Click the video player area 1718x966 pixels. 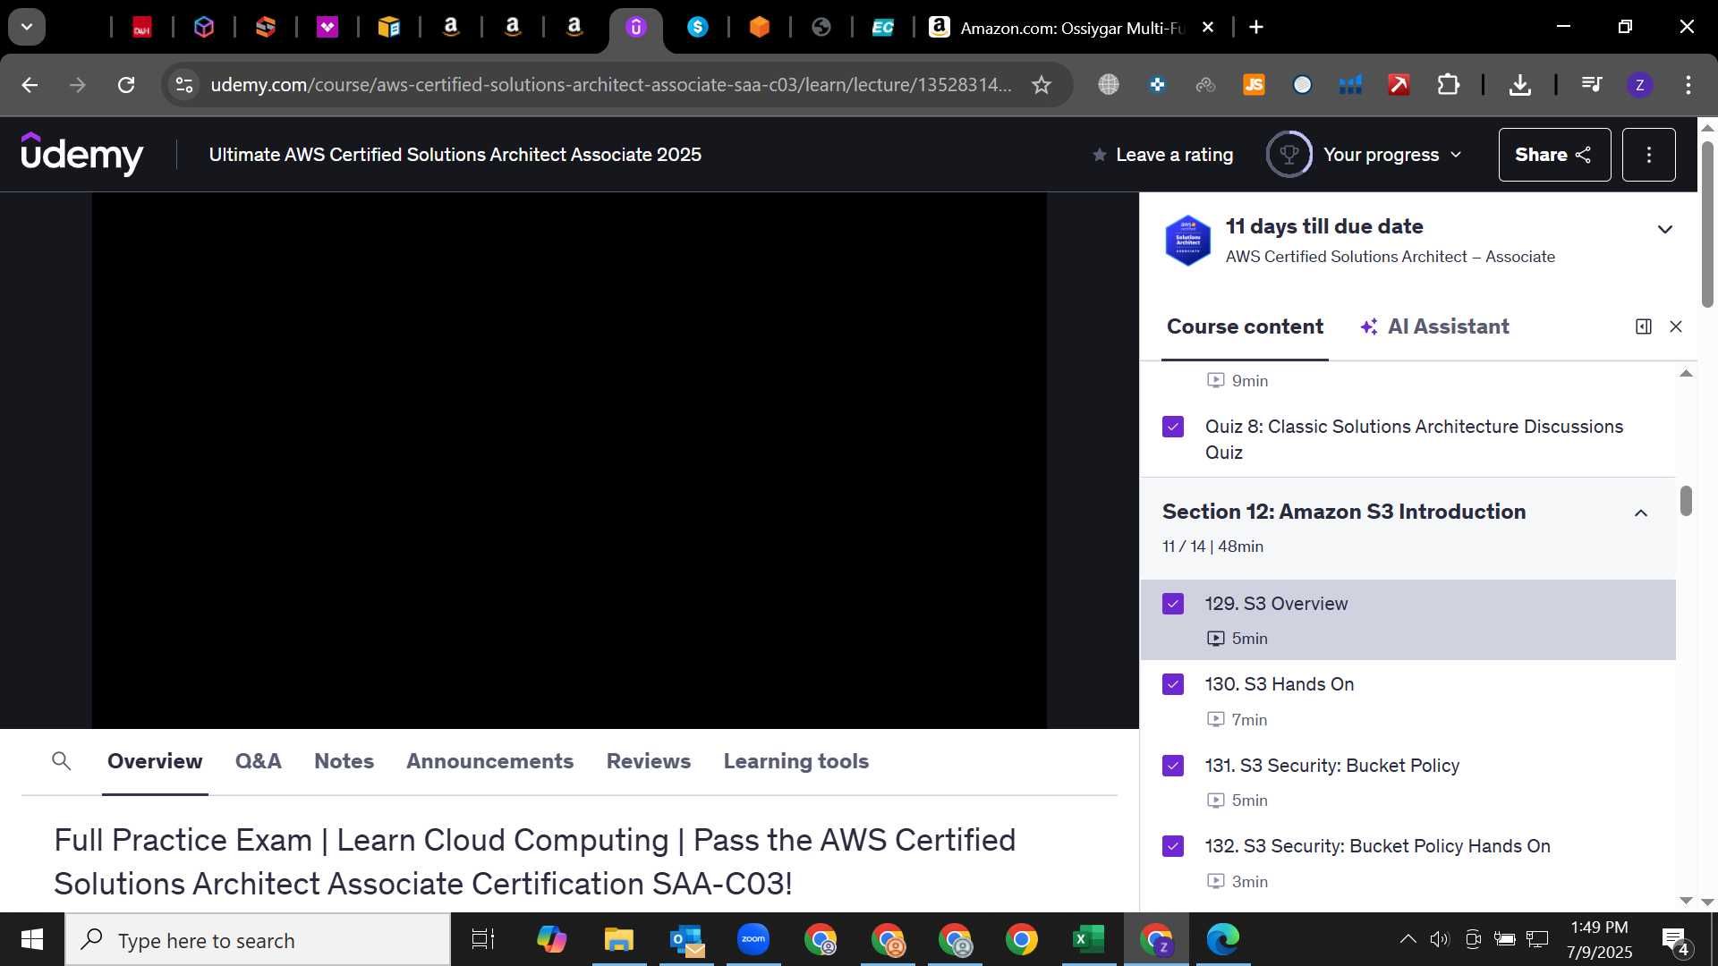coord(569,460)
